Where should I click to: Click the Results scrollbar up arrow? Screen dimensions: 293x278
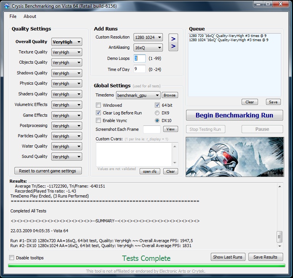[x=280, y=186]
